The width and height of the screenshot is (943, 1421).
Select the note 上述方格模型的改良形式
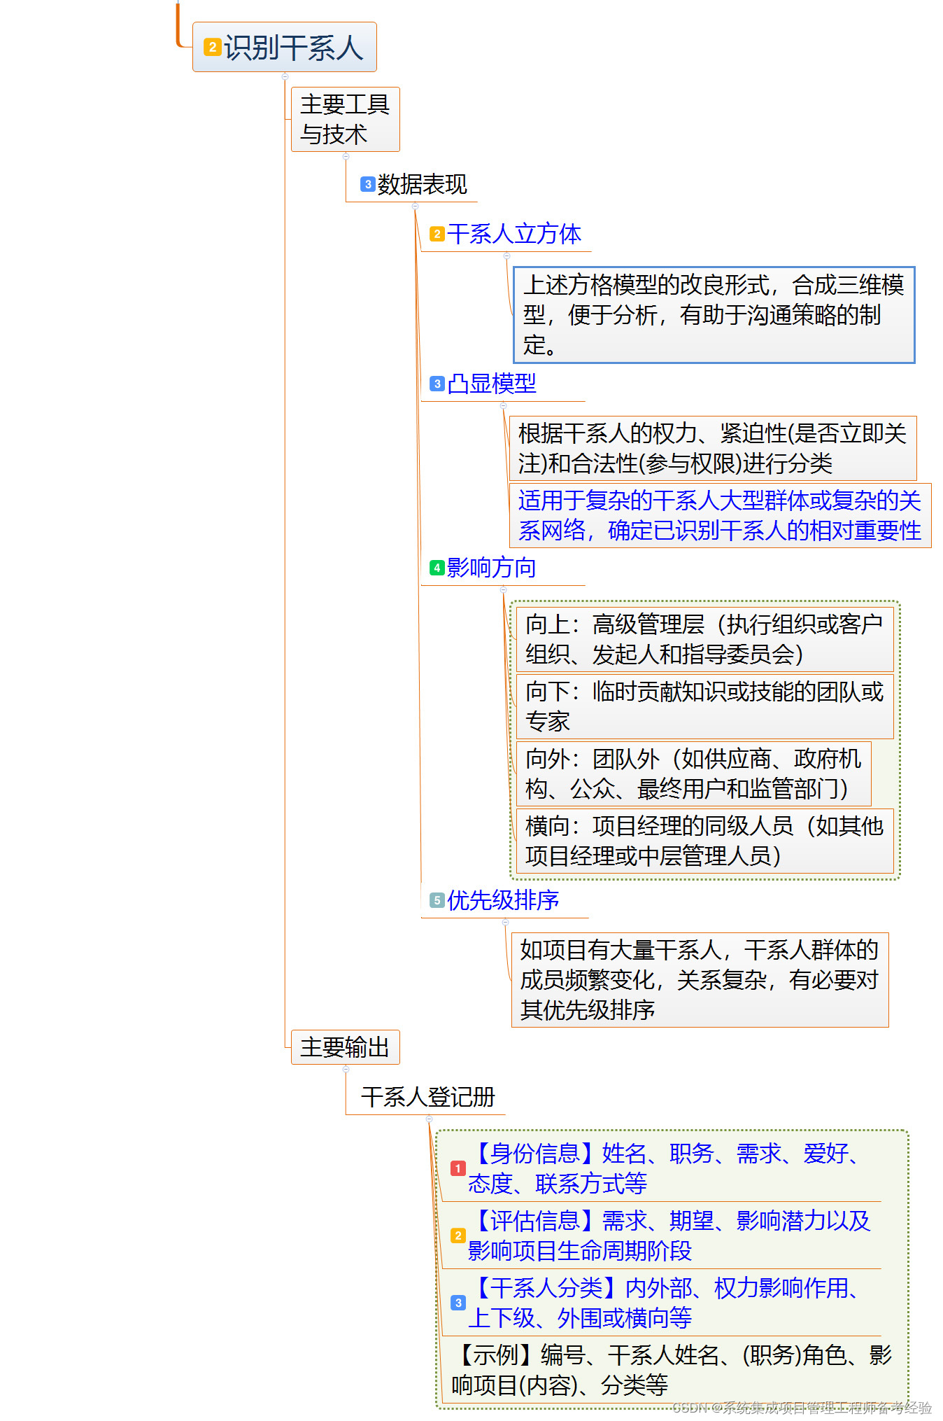click(x=714, y=315)
